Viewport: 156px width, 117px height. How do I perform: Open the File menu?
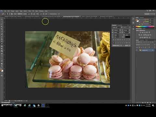click(5, 11)
